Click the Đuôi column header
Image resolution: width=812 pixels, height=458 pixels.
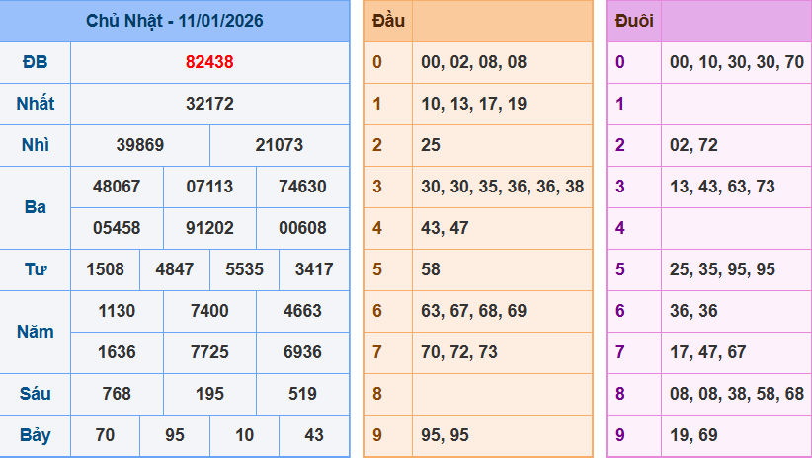point(633,21)
